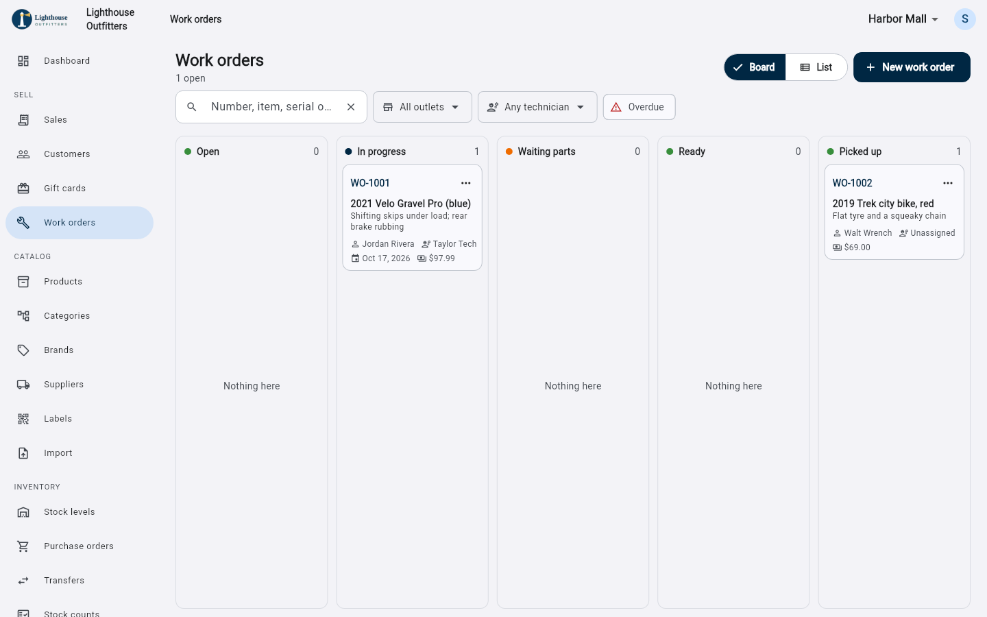Click the Stock levels warehouse icon
987x617 pixels.
(23, 512)
